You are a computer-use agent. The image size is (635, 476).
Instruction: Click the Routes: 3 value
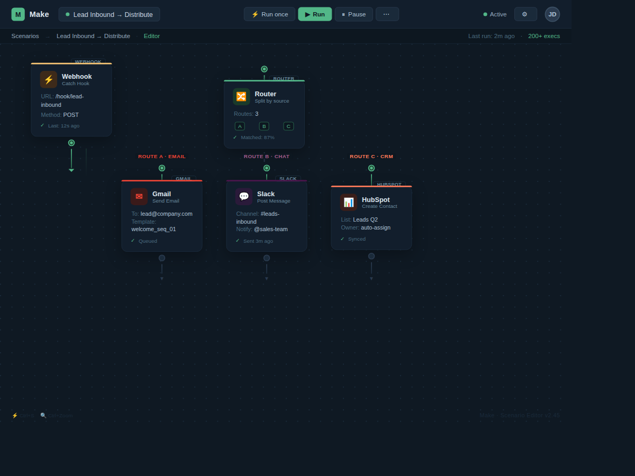tap(257, 114)
